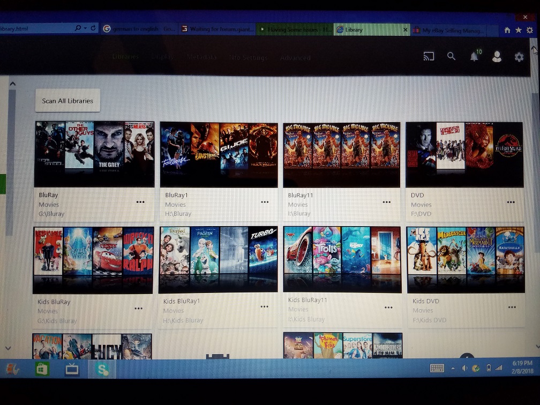This screenshot has height=405, width=540.
Task: Open the address bar dropdown arrow
Action: 85,28
